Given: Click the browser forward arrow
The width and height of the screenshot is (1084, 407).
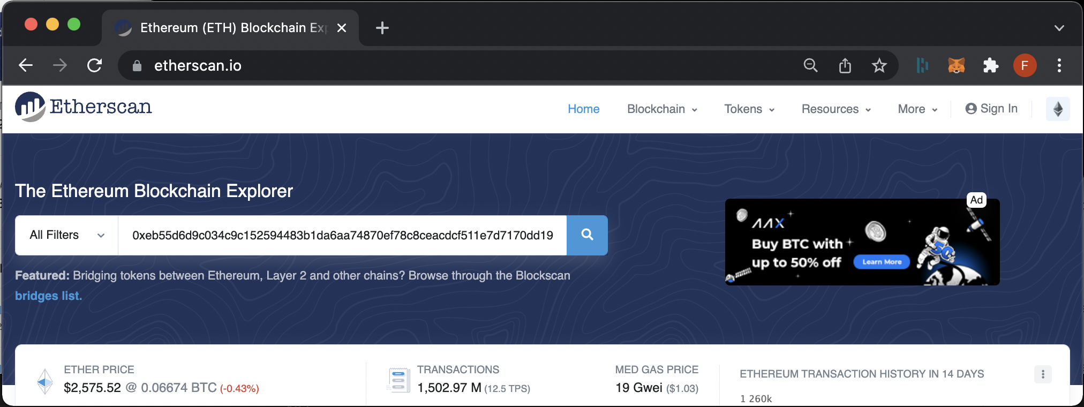Looking at the screenshot, I should click(60, 65).
